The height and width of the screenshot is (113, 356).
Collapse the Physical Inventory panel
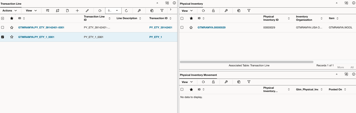pyautogui.click(x=337, y=3)
